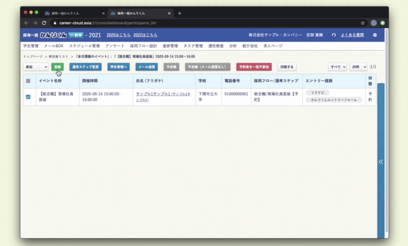Screen dimensions: 408x246
Task: Click the headset support icon
Action: click(334, 35)
